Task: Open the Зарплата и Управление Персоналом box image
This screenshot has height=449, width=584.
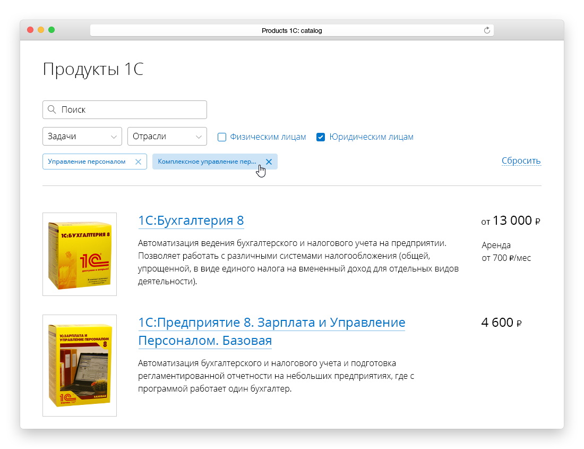Action: (80, 366)
